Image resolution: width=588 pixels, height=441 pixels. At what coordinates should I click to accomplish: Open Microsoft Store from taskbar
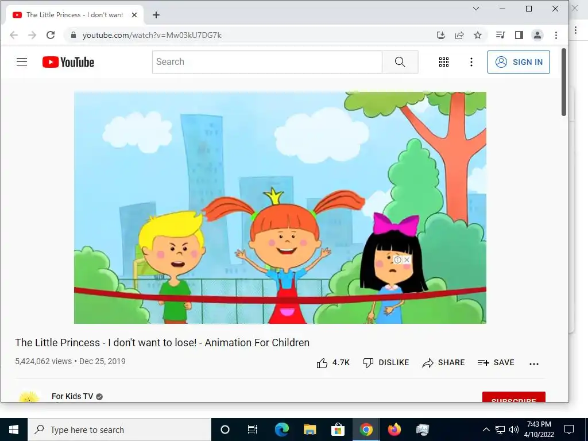(x=338, y=430)
